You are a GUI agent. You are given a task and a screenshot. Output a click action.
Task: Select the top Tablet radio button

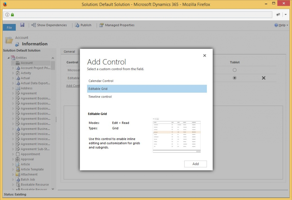pos(234,70)
